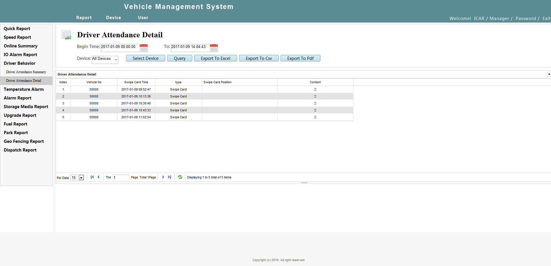
Task: Refresh the attendance table data
Action: click(180, 177)
